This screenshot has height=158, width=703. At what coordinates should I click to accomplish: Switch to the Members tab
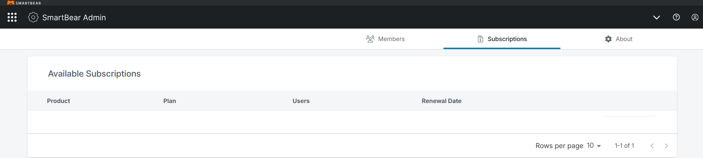pos(385,39)
